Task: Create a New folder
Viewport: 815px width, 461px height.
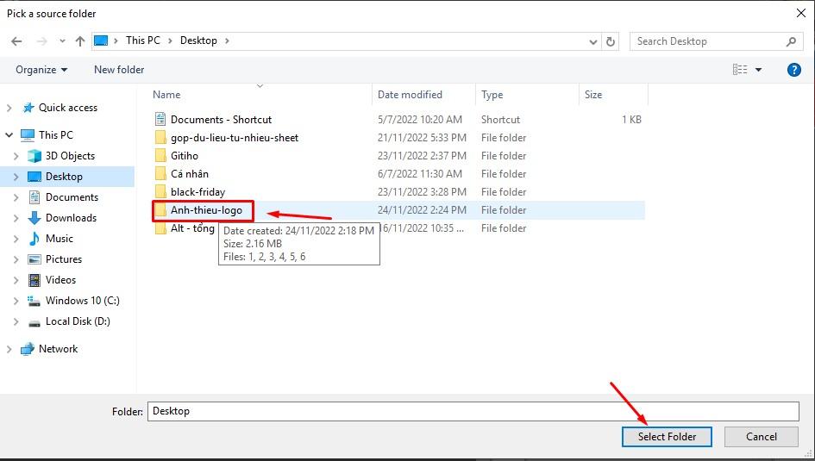Action: tap(119, 70)
